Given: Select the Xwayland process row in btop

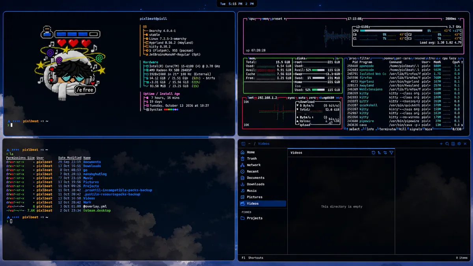Looking at the screenshot, I should pyautogui.click(x=404, y=86).
